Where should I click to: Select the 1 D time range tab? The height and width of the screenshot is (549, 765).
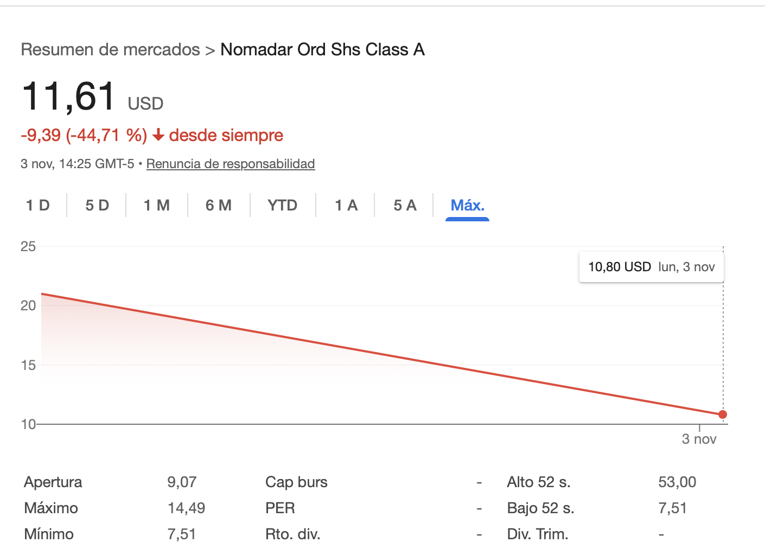(x=38, y=205)
